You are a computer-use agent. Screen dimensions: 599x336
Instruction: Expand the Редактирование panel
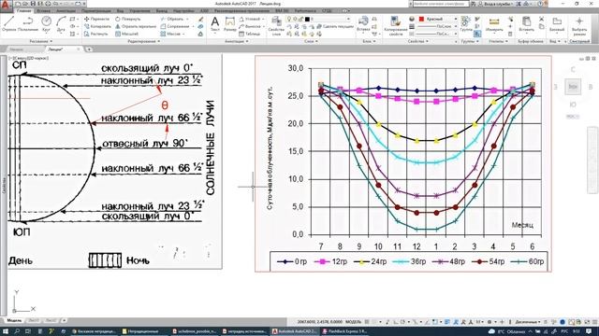pos(143,41)
